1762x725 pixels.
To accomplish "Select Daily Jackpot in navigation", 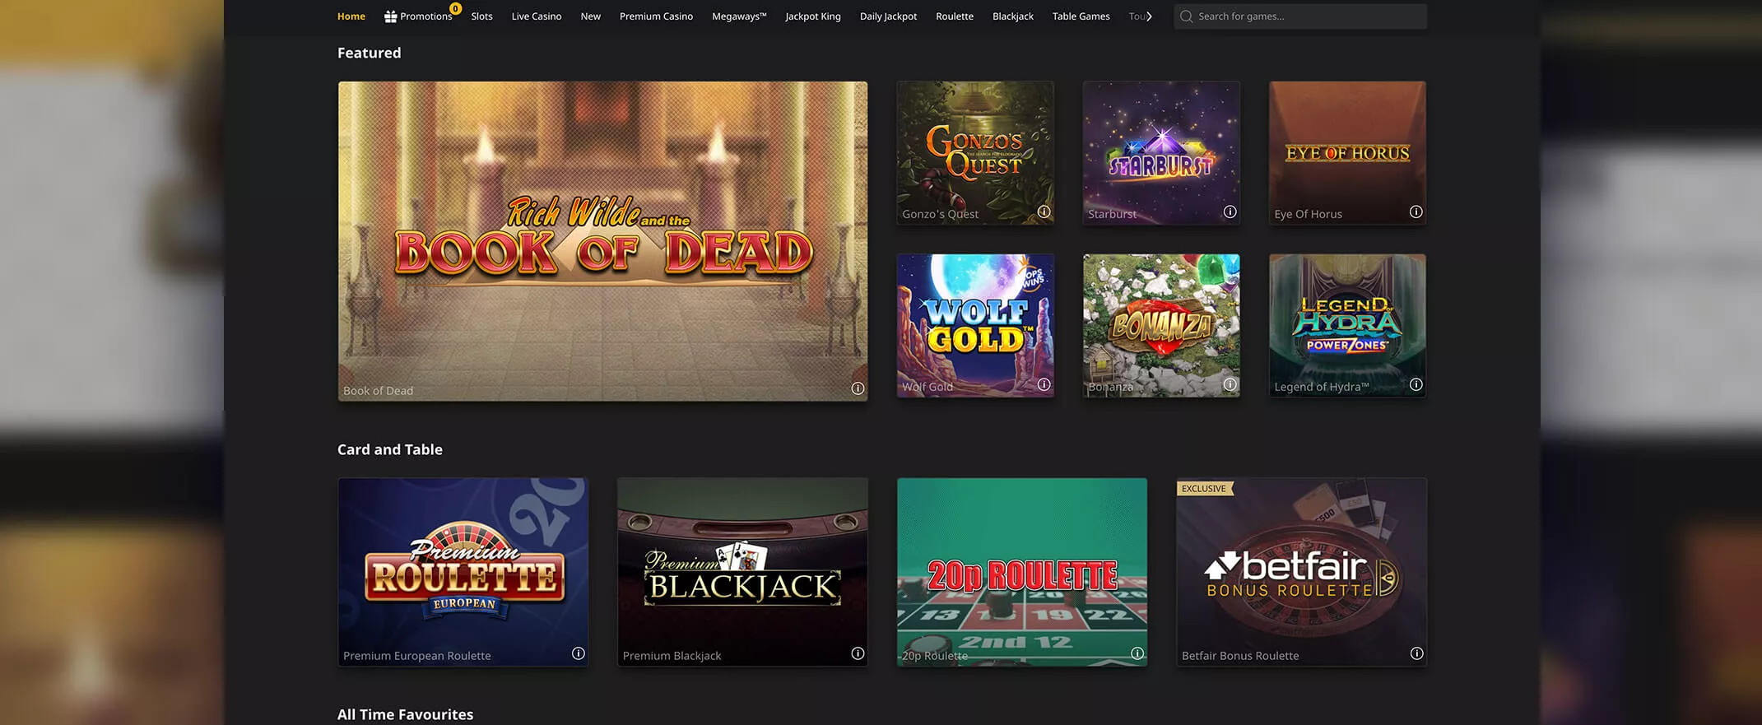I will pyautogui.click(x=888, y=16).
